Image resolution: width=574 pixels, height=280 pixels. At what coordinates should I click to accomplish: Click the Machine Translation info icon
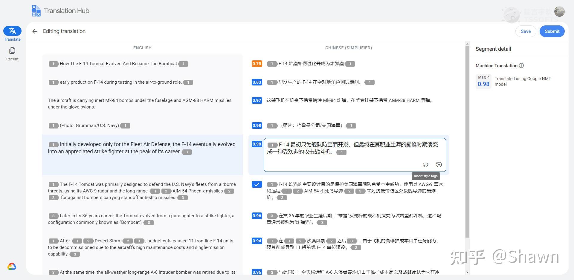point(521,65)
